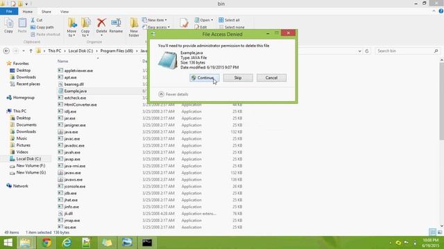Click Continue in File Access Denied dialog
Viewport: 444px width, 249px height.
(x=204, y=78)
